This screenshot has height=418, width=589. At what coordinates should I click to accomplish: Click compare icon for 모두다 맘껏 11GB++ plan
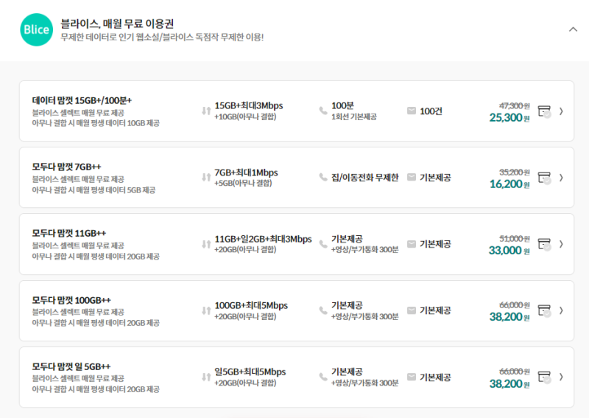(x=544, y=245)
